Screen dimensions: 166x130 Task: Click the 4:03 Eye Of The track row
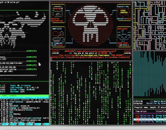pos(150,118)
